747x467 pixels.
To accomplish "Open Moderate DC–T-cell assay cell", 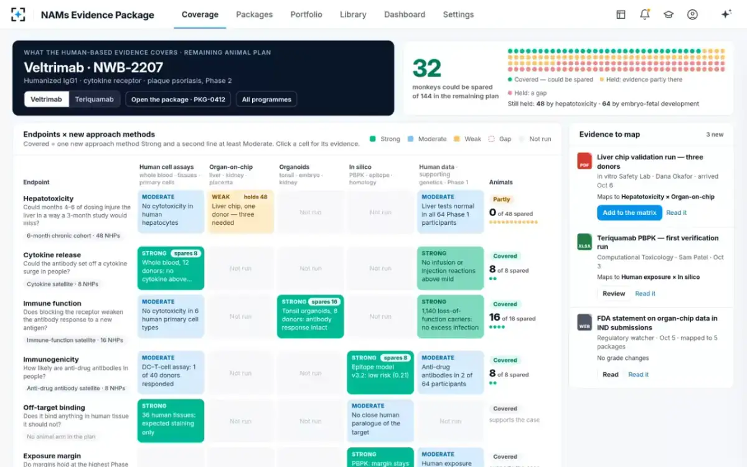I will tap(171, 372).
